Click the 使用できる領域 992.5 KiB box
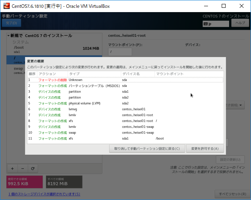 tap(25, 182)
